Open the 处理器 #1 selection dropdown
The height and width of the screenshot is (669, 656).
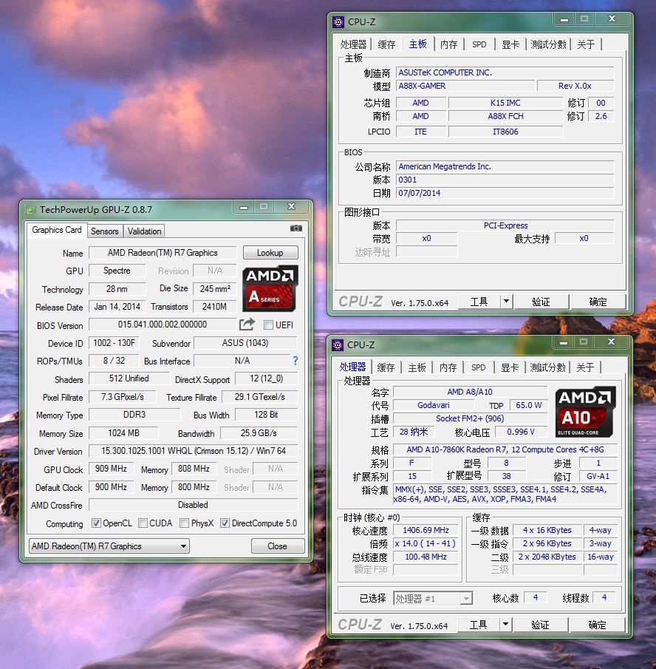tap(465, 598)
